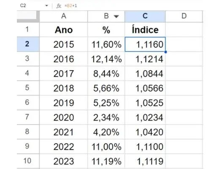The image size is (211, 169).
Task: Click the fill handle on cell C2
Action: click(x=165, y=52)
